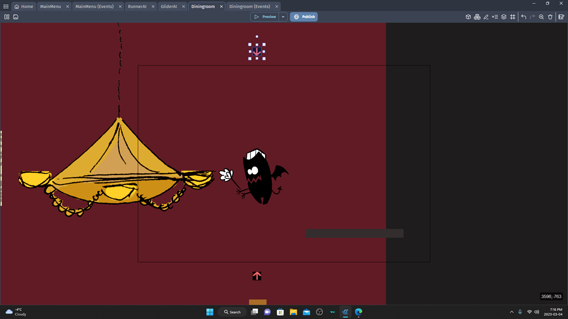The image size is (568, 319).
Task: Delete the selected instance with trash icon
Action: coord(549,17)
